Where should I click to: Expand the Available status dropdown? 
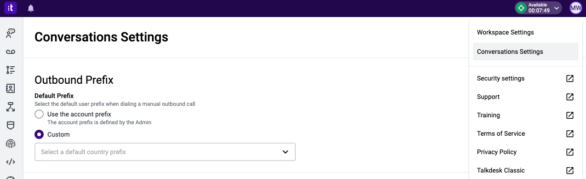tap(538, 8)
